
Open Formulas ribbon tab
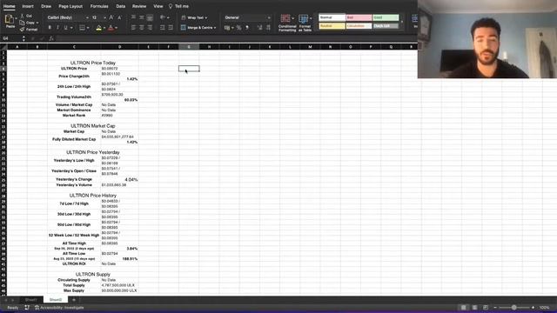coord(99,6)
